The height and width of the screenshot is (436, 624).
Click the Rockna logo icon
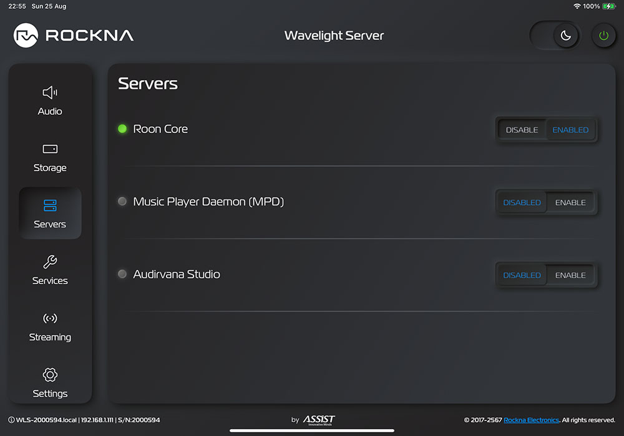(x=26, y=36)
